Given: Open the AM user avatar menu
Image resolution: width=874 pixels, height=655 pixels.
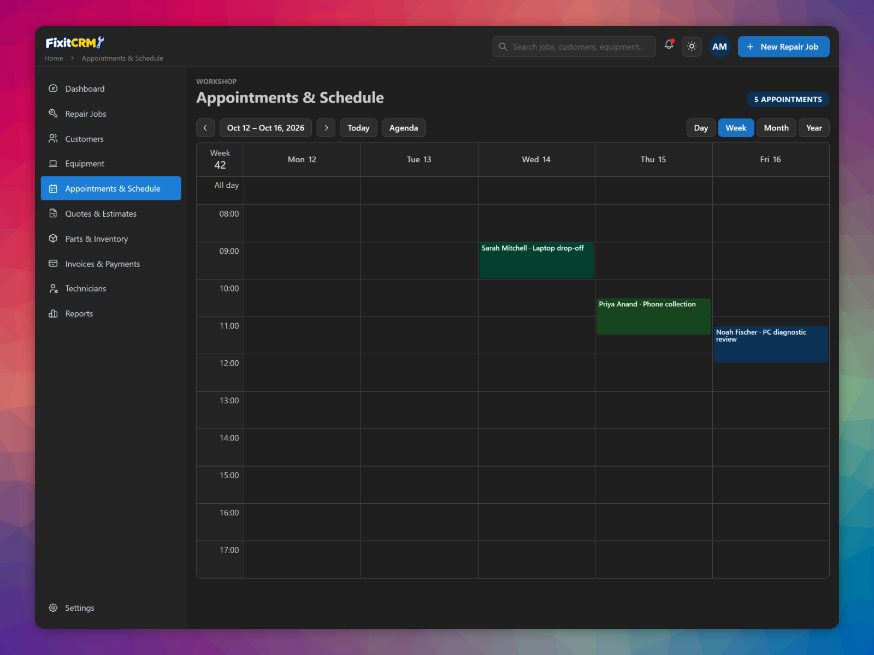Looking at the screenshot, I should tap(719, 46).
